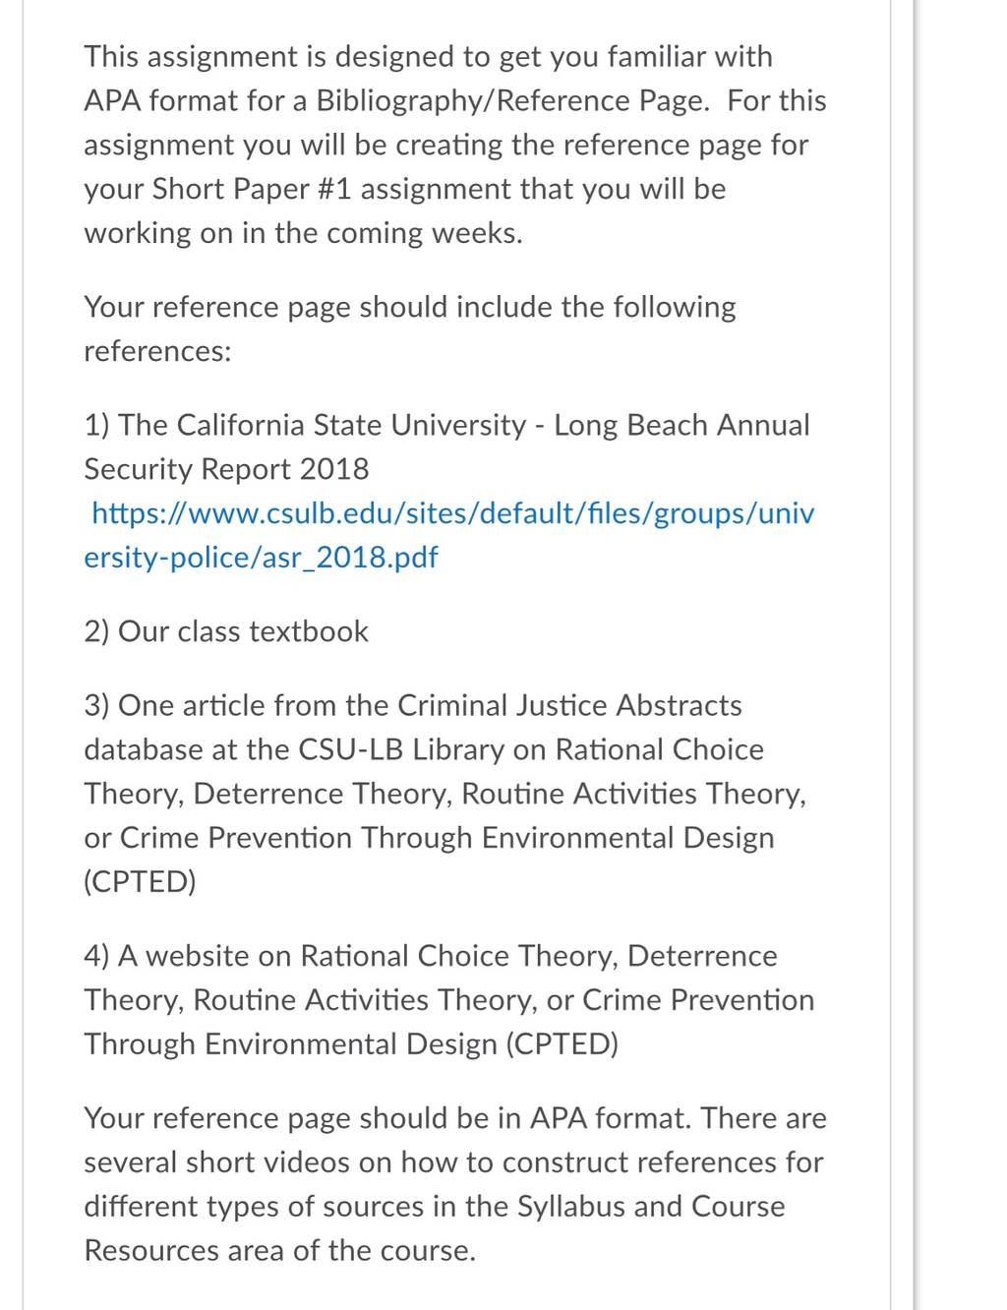Click the text 'Security Report 2018'
Screen dimensions: 1007x1310
[227, 469]
